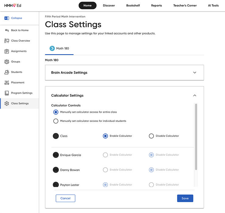Click Enrique Garcia's EG avatar
The image size is (225, 213).
point(56,155)
